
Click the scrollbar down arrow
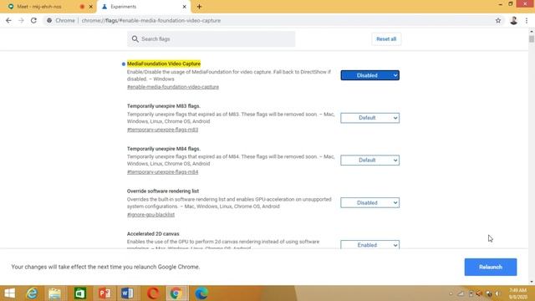click(x=532, y=282)
